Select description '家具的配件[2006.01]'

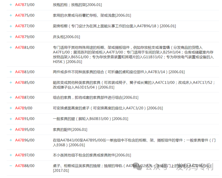coord(70,130)
